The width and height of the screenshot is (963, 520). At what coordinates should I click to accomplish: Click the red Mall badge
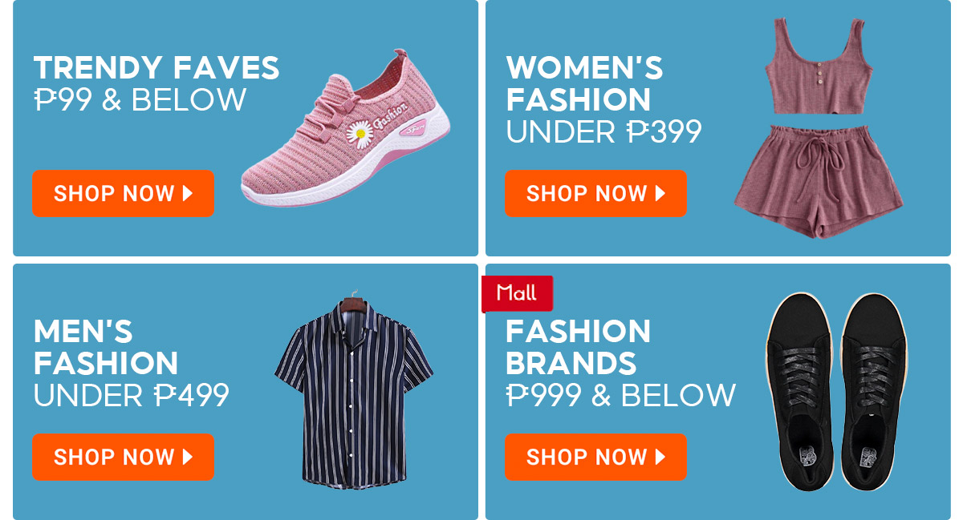pyautogui.click(x=517, y=293)
